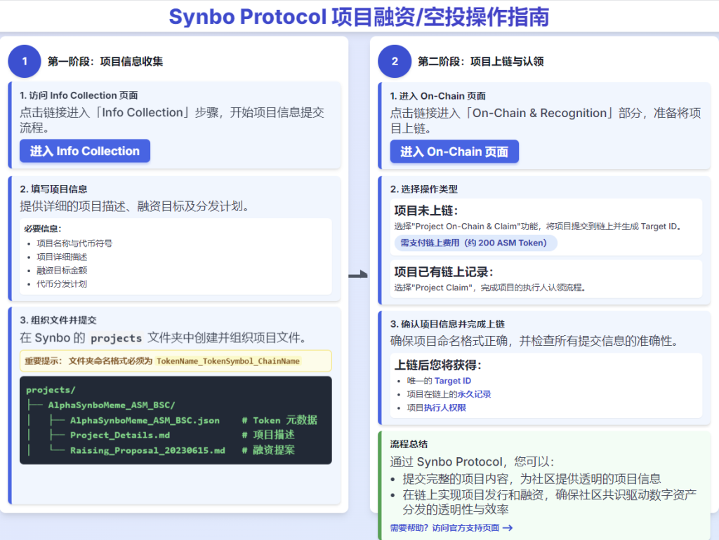The height and width of the screenshot is (540, 719).
Task: Click heading 1. 进入 On-Chain 页面
Action: point(438,95)
